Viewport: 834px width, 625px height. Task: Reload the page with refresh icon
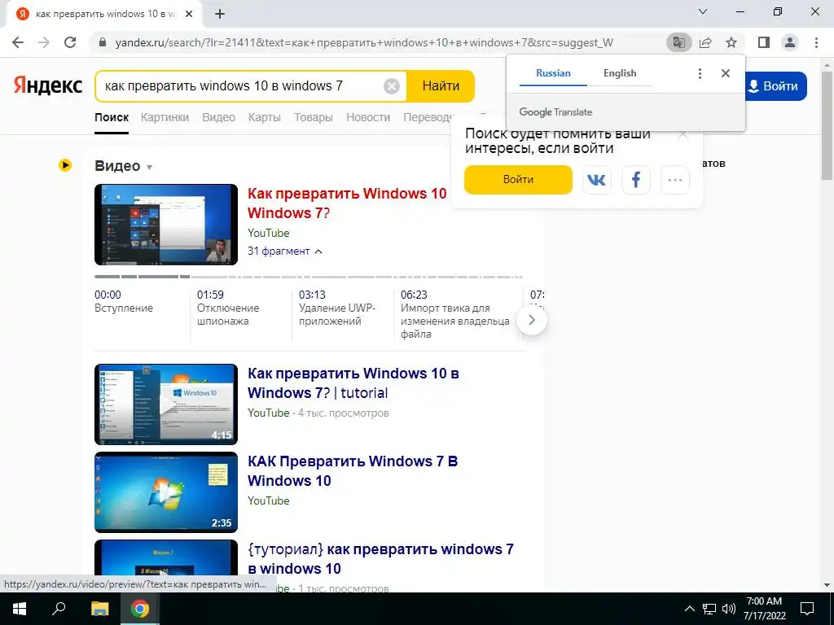tap(70, 42)
